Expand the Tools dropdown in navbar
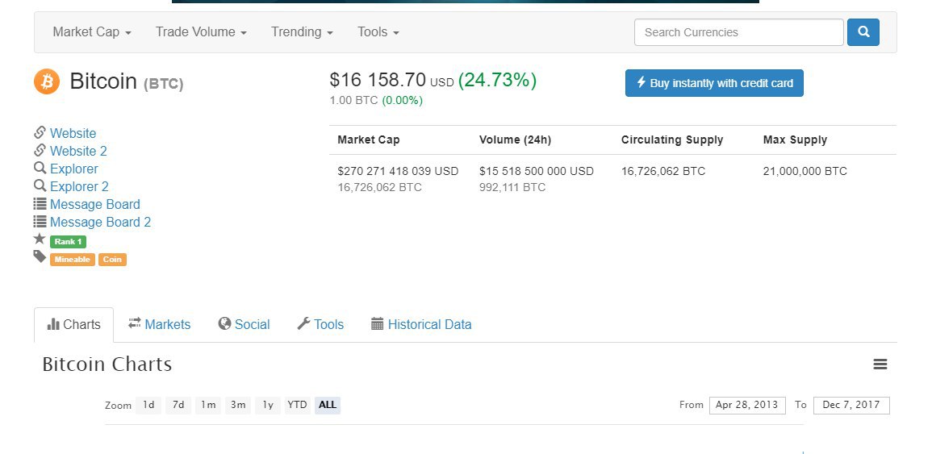932x454 pixels. pyautogui.click(x=378, y=32)
